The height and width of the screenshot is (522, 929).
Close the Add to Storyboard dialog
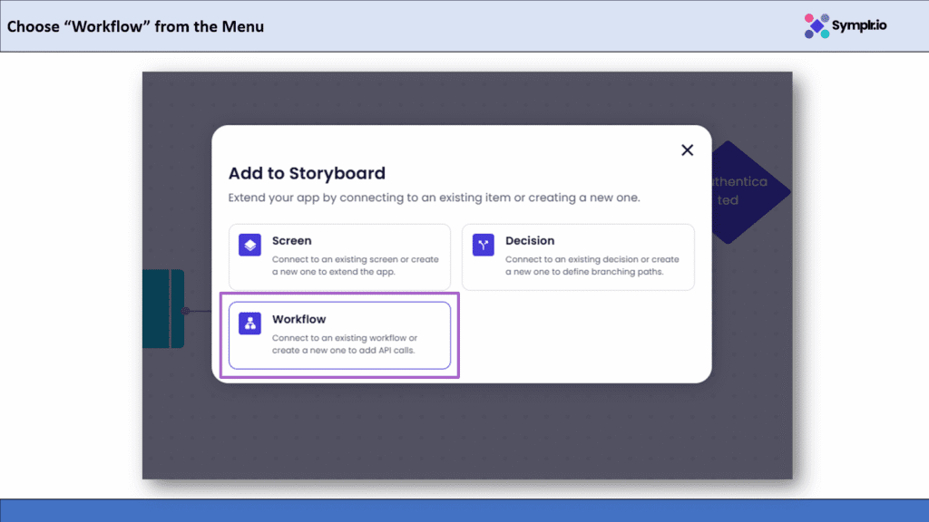click(687, 150)
